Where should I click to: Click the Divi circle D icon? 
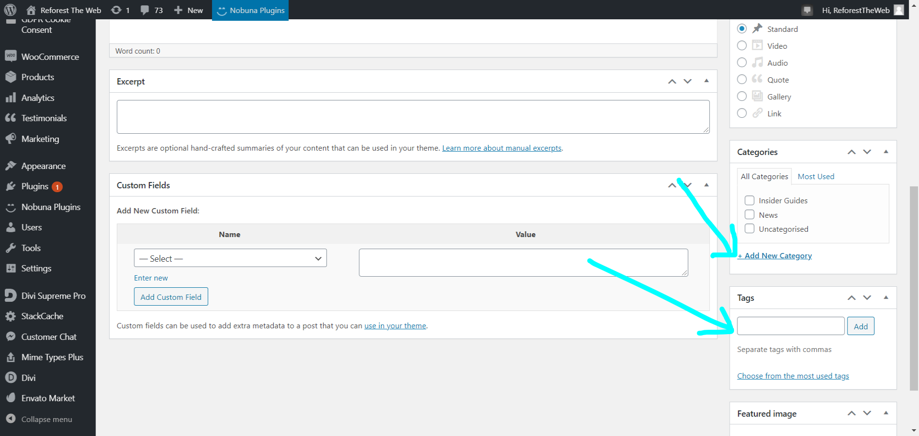11,378
